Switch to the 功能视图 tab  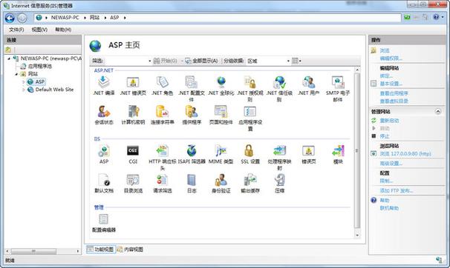pyautogui.click(x=100, y=249)
